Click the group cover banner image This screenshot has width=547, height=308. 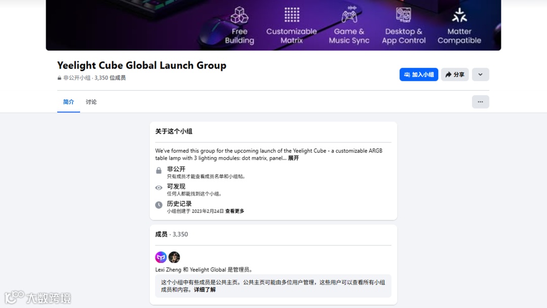tap(273, 25)
